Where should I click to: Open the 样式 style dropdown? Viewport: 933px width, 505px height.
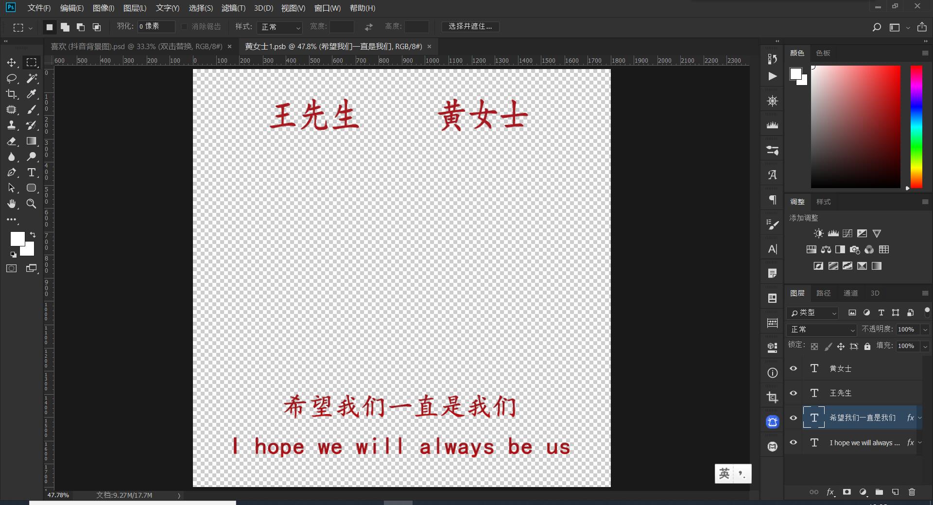(280, 27)
